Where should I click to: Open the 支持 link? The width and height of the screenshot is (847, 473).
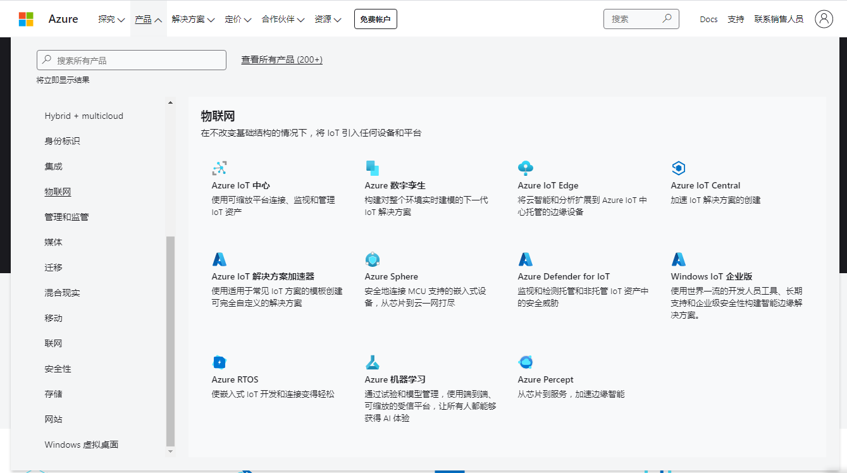point(736,19)
